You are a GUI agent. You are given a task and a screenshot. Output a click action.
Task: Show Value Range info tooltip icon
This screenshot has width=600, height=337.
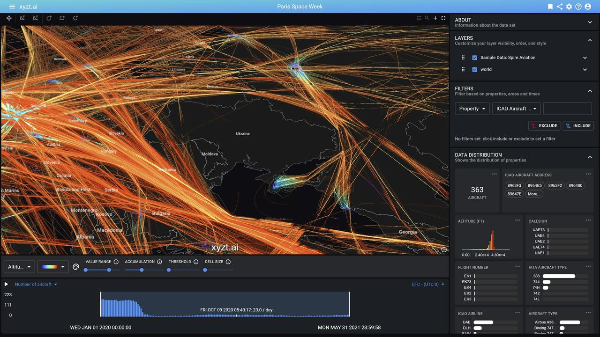tap(116, 262)
